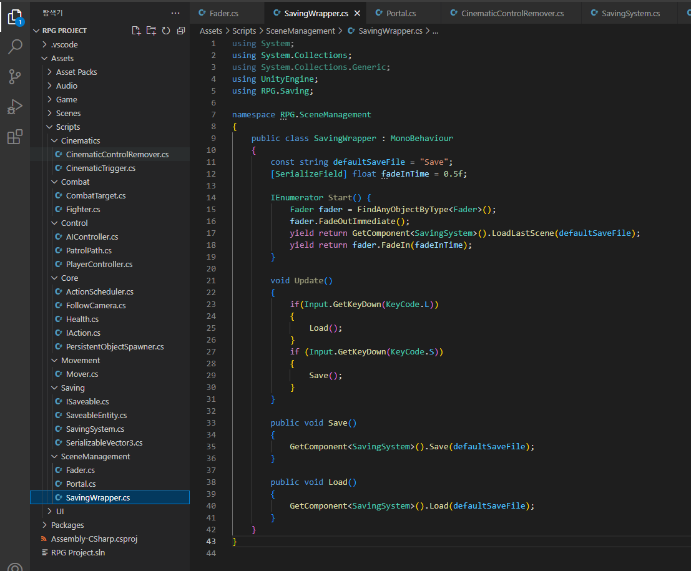
Task: Refresh the explorer file tree
Action: tap(166, 31)
